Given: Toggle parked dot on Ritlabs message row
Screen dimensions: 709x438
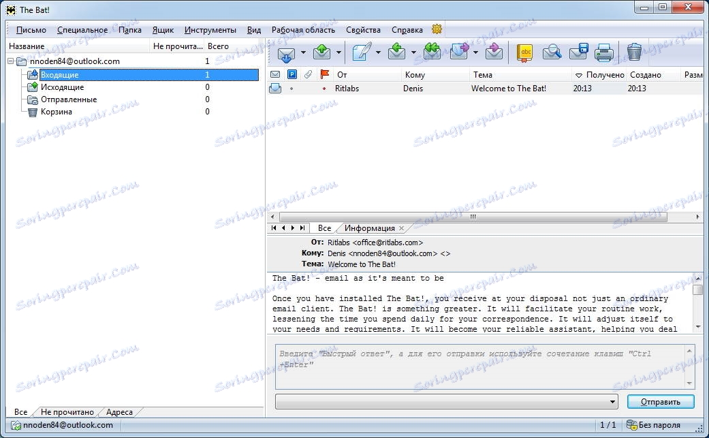Looking at the screenshot, I should tap(292, 89).
